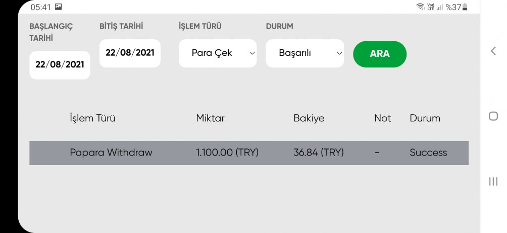
Task: Select the start date field 22/08/2021
Action: tap(60, 65)
